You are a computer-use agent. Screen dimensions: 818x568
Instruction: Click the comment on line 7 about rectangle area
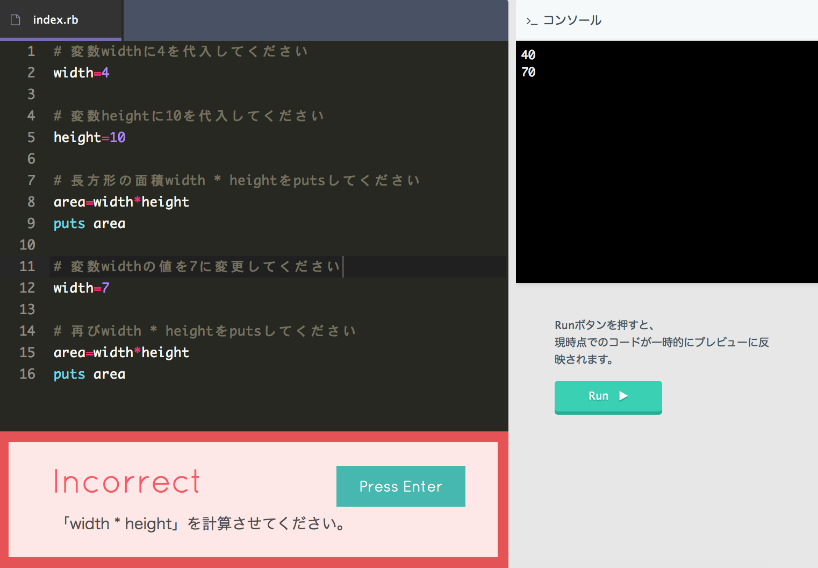pyautogui.click(x=236, y=180)
